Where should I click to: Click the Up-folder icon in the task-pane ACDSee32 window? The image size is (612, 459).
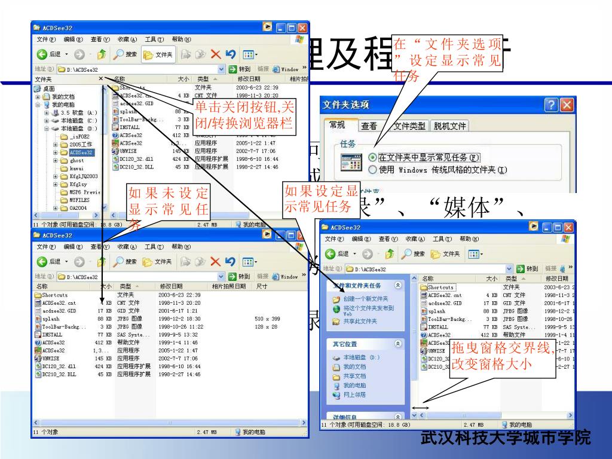point(389,254)
